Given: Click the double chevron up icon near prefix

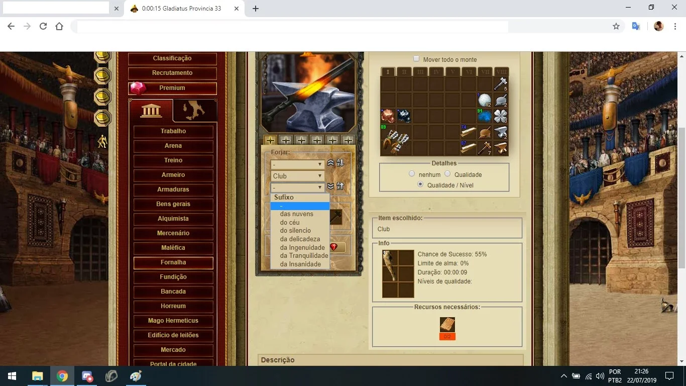Looking at the screenshot, I should (330, 163).
